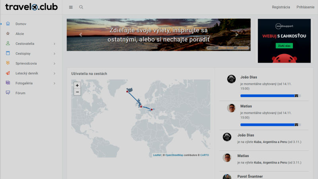Click the Registrácia link
This screenshot has width=318, height=179.
[x=281, y=7]
